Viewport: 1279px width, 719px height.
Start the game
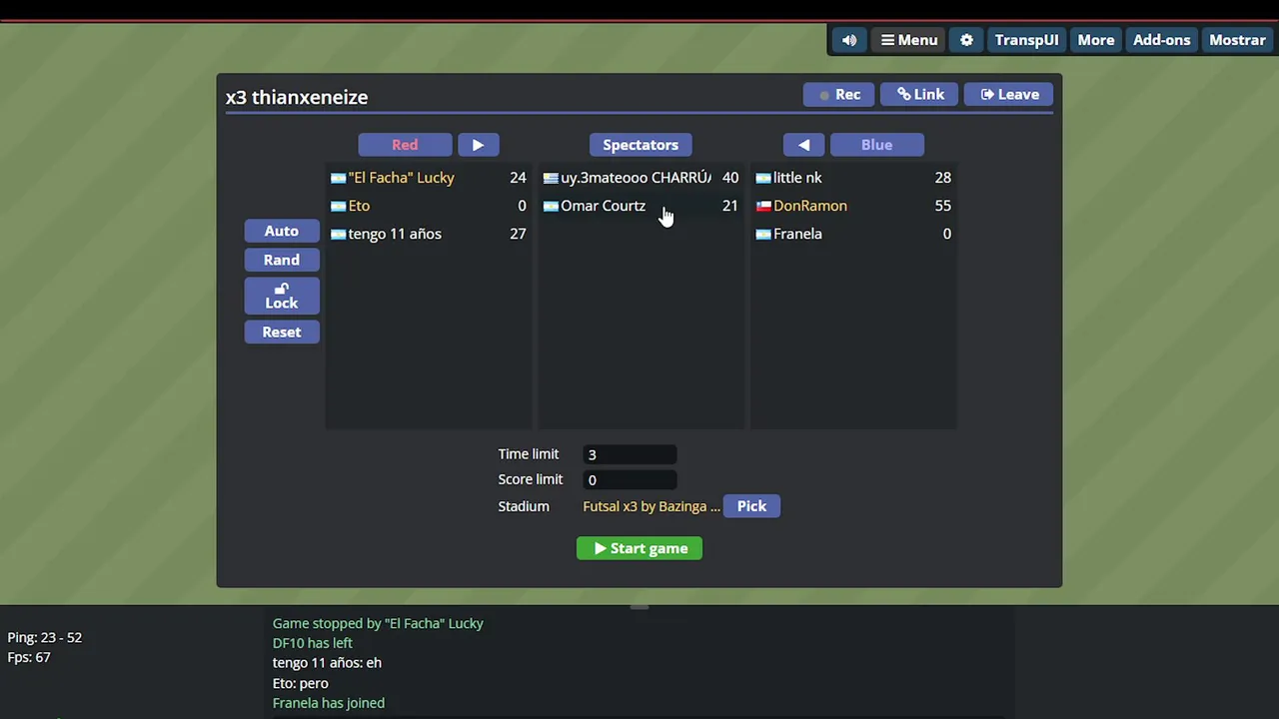point(639,548)
